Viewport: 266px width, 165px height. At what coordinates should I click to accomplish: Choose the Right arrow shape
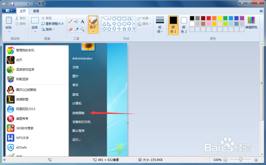[130, 24]
